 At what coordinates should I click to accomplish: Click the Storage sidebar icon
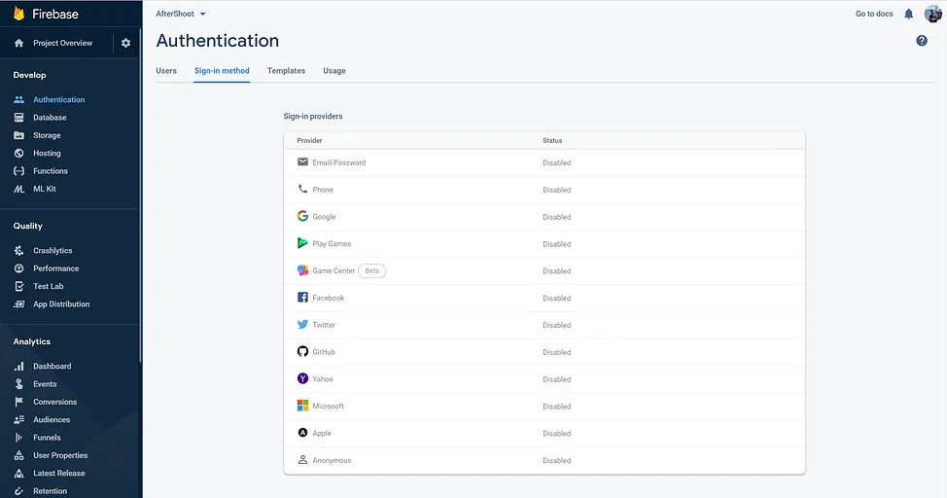pos(18,135)
